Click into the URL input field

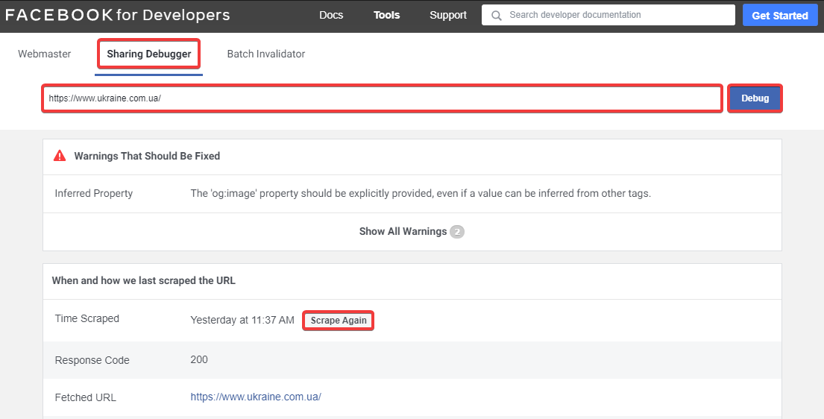382,98
